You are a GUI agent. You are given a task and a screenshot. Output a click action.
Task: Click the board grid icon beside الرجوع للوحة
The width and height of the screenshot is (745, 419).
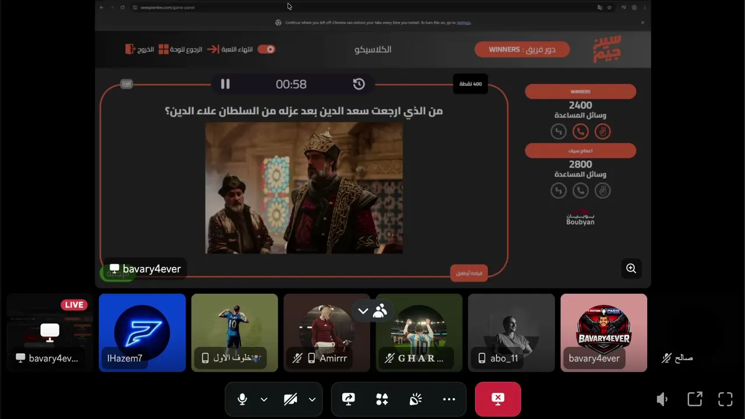164,49
